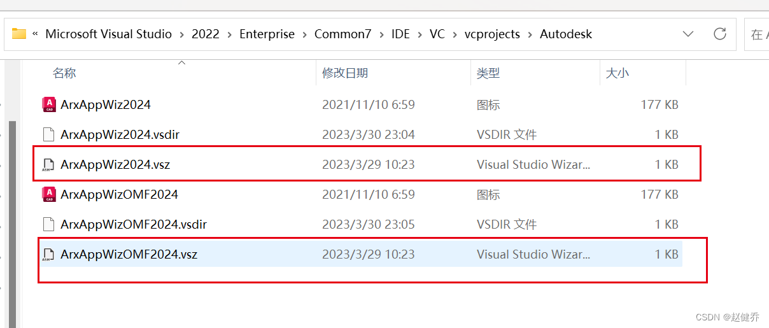
Task: Open the address bar history dropdown
Action: (688, 34)
